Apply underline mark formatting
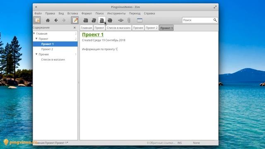Screen dimensions: 265x149 [x=102, y=20]
